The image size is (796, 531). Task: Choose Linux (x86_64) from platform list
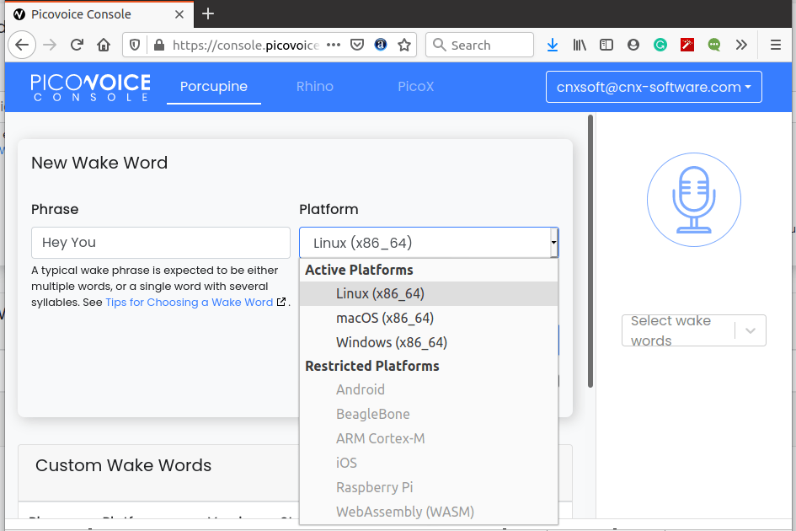pyautogui.click(x=429, y=293)
